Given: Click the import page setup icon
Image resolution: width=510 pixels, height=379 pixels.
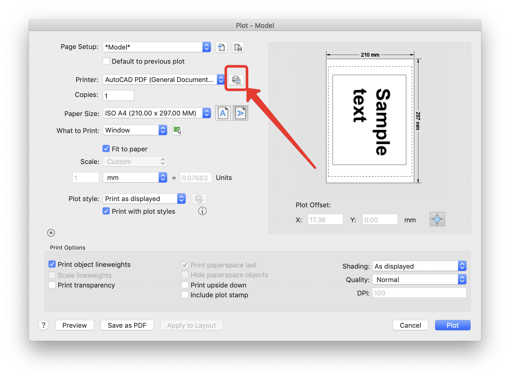Looking at the screenshot, I should (x=222, y=47).
